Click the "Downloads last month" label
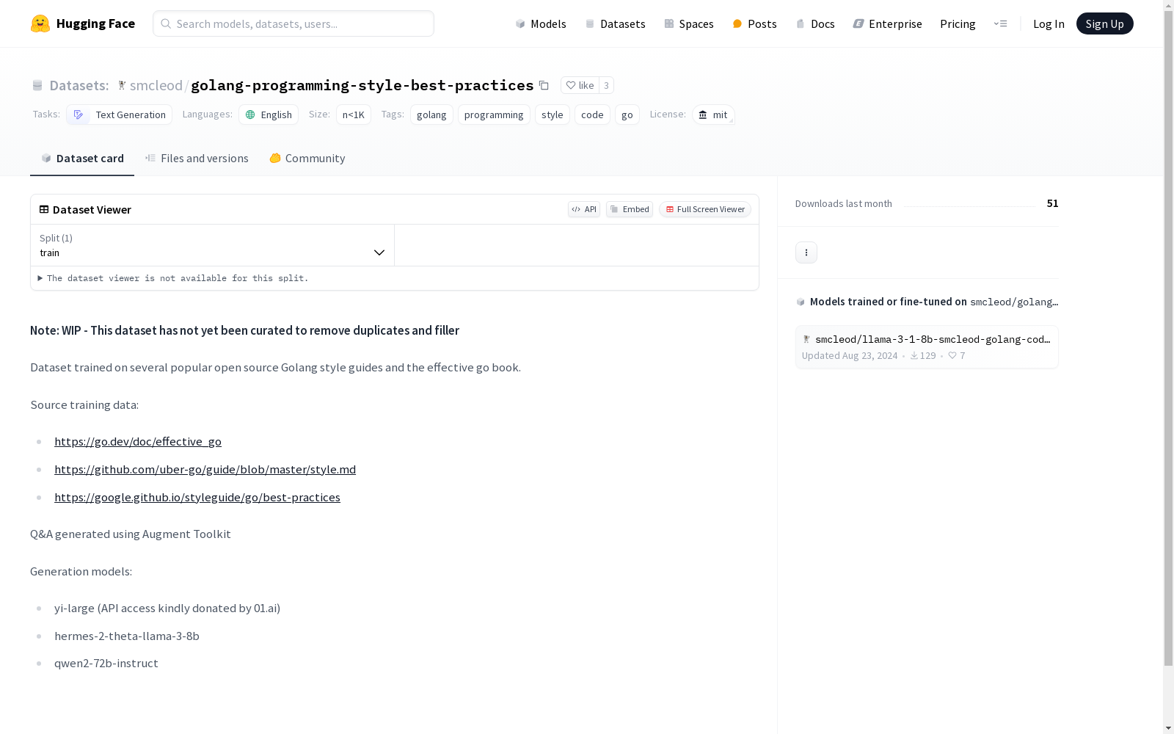This screenshot has width=1174, height=734. 844,203
